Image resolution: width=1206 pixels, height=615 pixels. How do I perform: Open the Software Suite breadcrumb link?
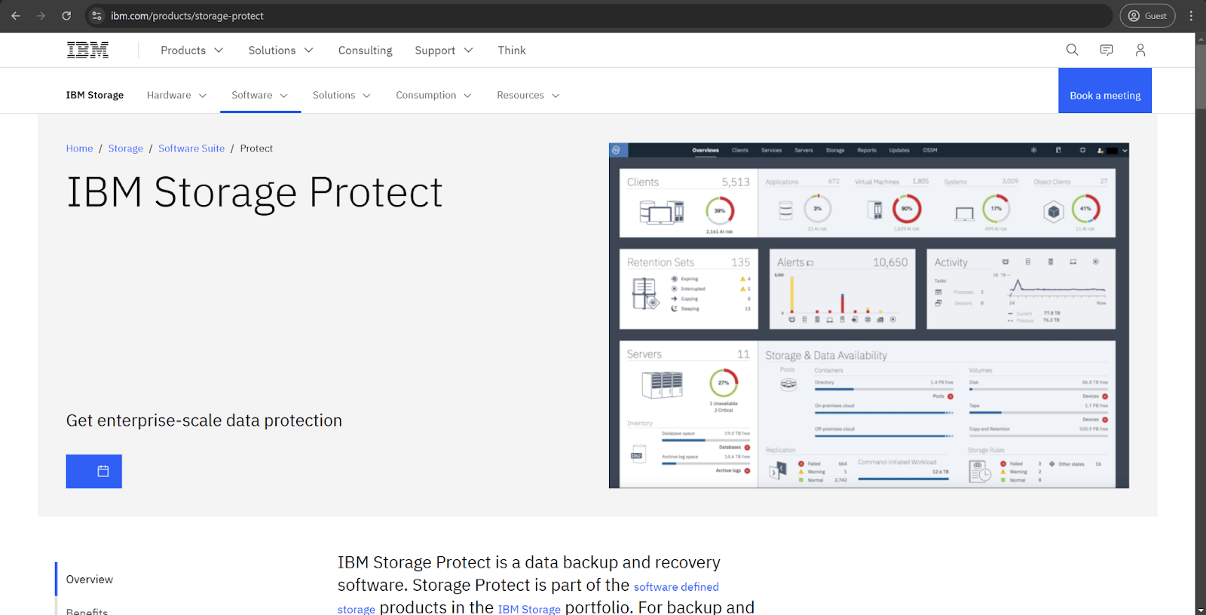click(191, 148)
